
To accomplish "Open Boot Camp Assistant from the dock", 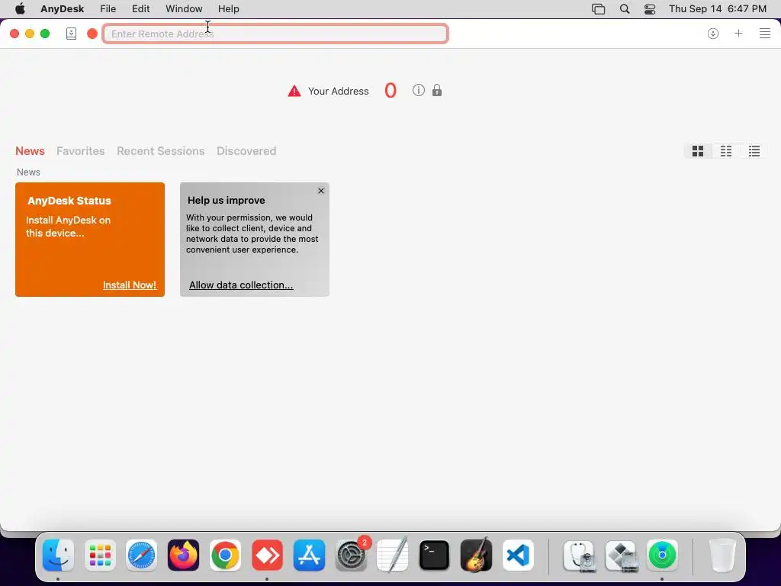I will point(621,555).
